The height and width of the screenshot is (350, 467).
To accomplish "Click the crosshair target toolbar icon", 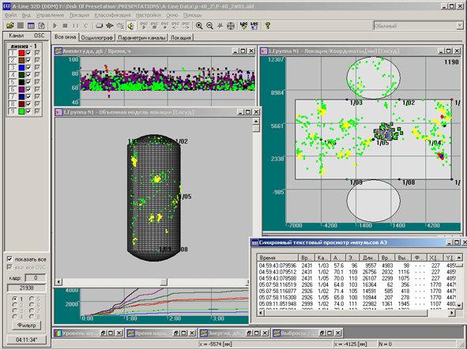I will (231, 26).
